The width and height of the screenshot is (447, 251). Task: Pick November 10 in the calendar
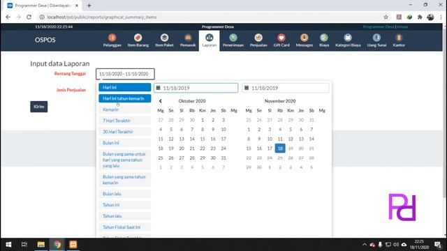[x=270, y=139]
